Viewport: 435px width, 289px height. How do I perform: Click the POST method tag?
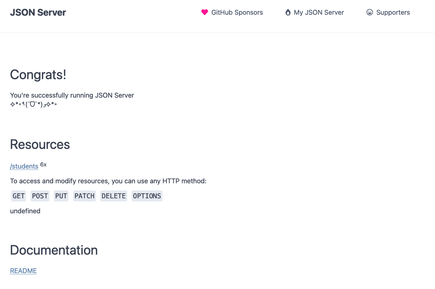tap(40, 196)
